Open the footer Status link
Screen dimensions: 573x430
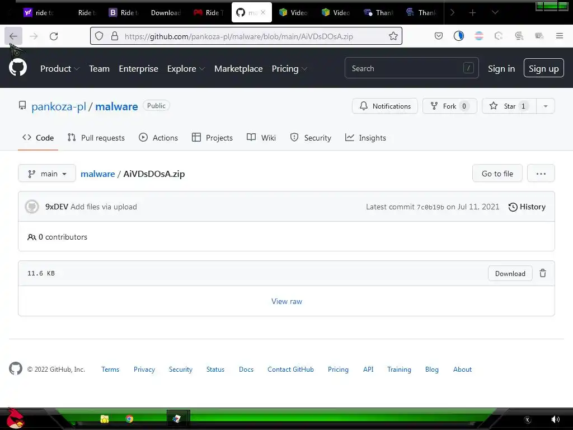(x=215, y=370)
